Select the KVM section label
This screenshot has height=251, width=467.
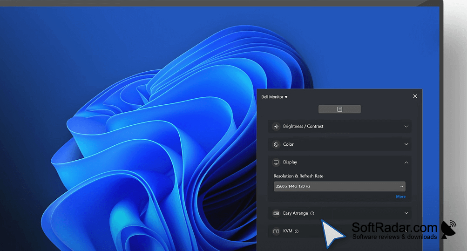[x=287, y=231]
